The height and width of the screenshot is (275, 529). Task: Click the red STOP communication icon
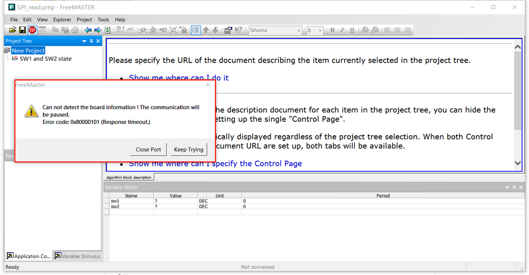pyautogui.click(x=32, y=30)
